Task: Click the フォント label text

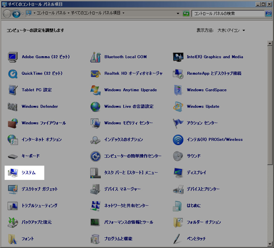Action: click(28, 238)
